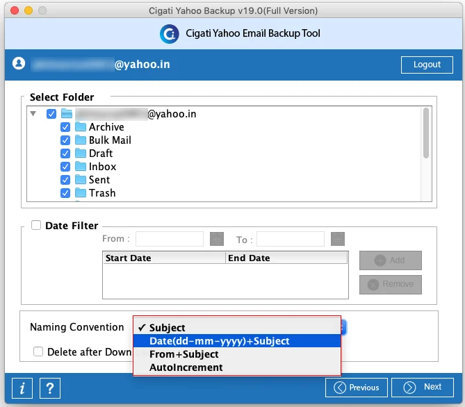The image size is (465, 407).
Task: Uncheck the Bulk Mail folder checkbox
Action: pyautogui.click(x=65, y=140)
